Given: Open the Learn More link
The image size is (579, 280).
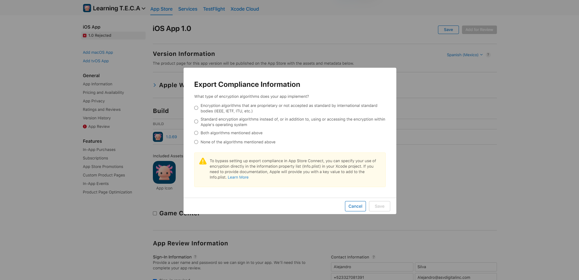Looking at the screenshot, I should (x=238, y=177).
